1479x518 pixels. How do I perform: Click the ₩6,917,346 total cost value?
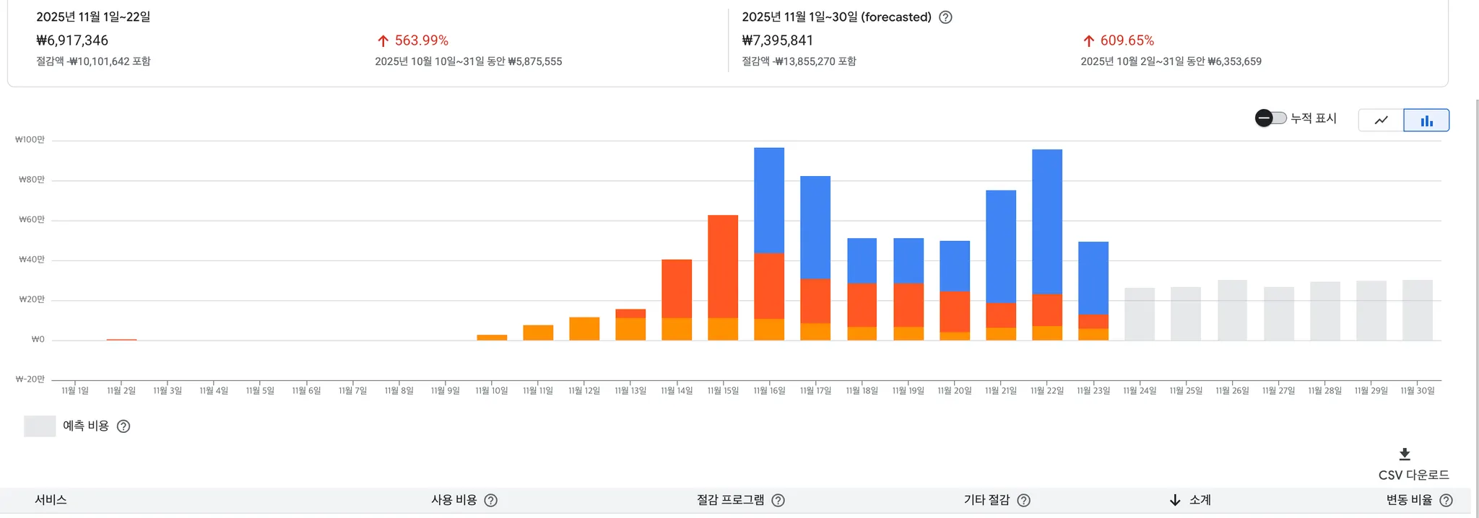pyautogui.click(x=72, y=40)
